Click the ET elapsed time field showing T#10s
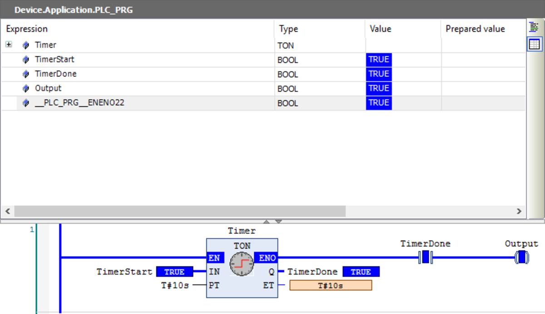Image resolution: width=545 pixels, height=314 pixels. pyautogui.click(x=330, y=285)
